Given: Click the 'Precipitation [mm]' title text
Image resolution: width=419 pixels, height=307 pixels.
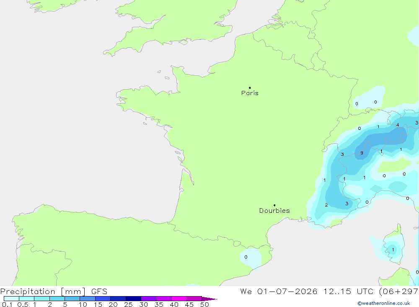Looking at the screenshot, I should [43, 292].
